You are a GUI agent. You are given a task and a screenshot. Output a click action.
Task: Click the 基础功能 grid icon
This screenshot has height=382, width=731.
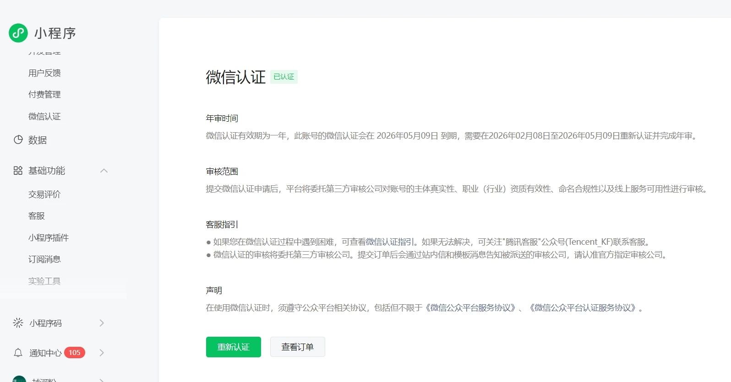(18, 171)
